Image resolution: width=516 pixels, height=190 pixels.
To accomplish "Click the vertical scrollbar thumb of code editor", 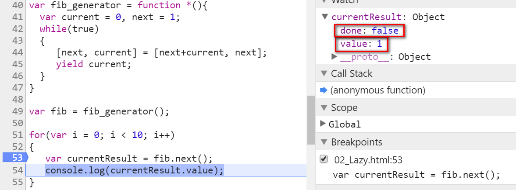I will tap(311, 120).
